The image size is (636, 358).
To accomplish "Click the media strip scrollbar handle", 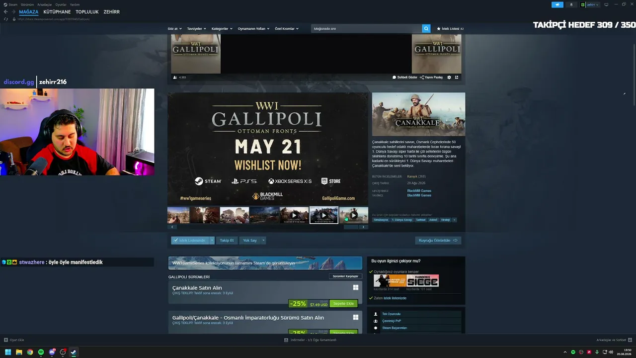I will [x=351, y=227].
